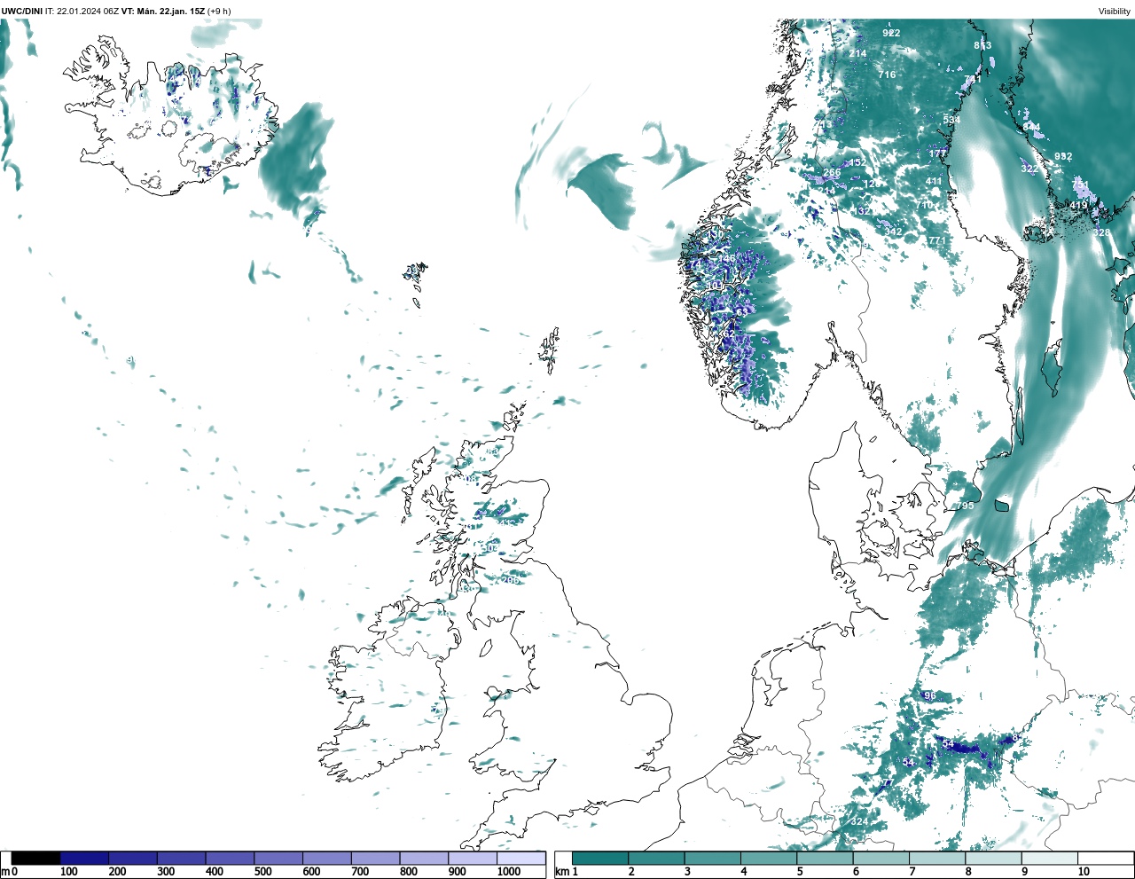
Task: Click the '1000' tick label on the meters legend
Action: tap(509, 872)
